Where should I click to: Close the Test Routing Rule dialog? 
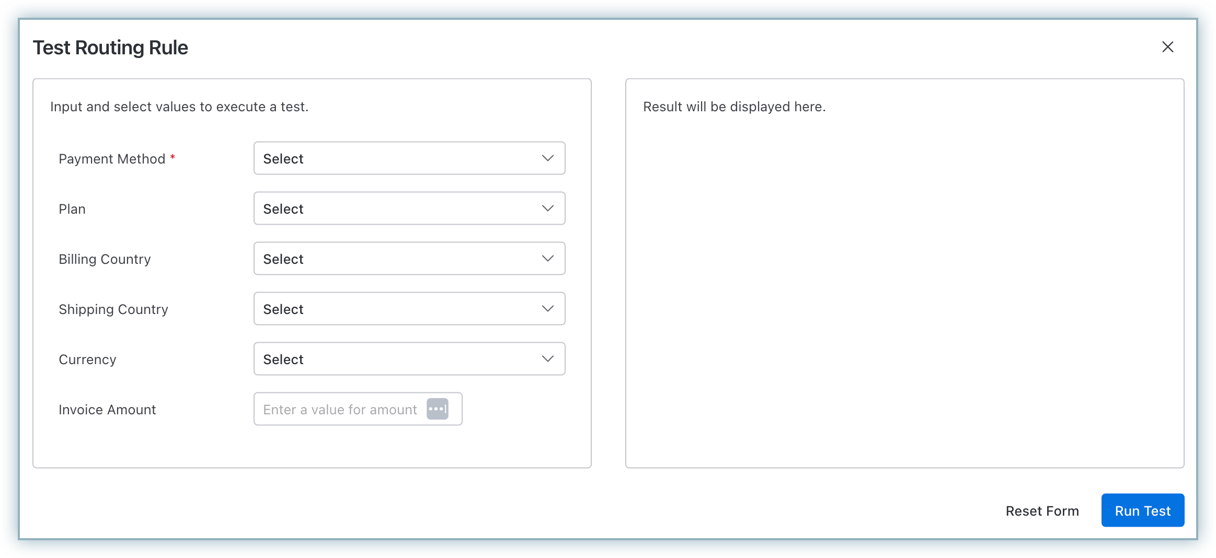tap(1167, 47)
